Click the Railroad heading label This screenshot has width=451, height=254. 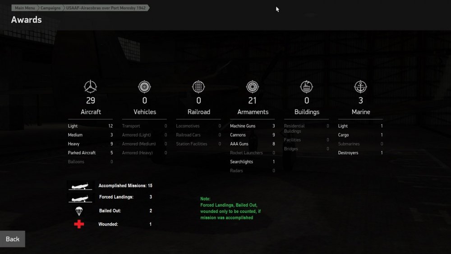pyautogui.click(x=199, y=112)
